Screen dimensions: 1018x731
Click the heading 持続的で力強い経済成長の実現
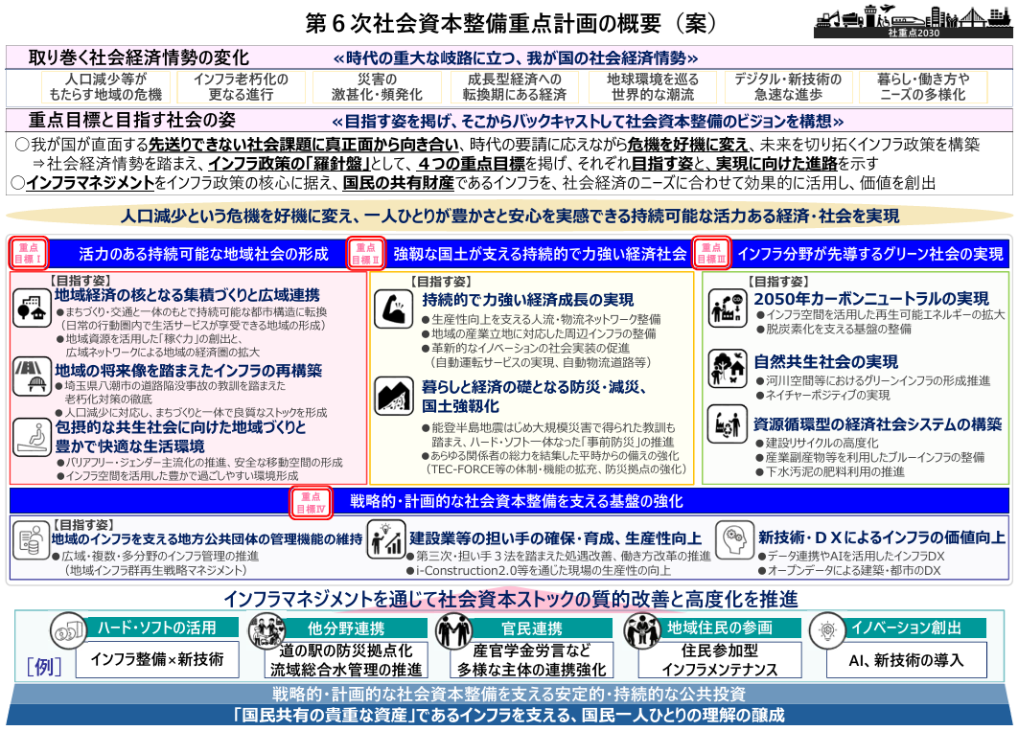click(x=528, y=300)
